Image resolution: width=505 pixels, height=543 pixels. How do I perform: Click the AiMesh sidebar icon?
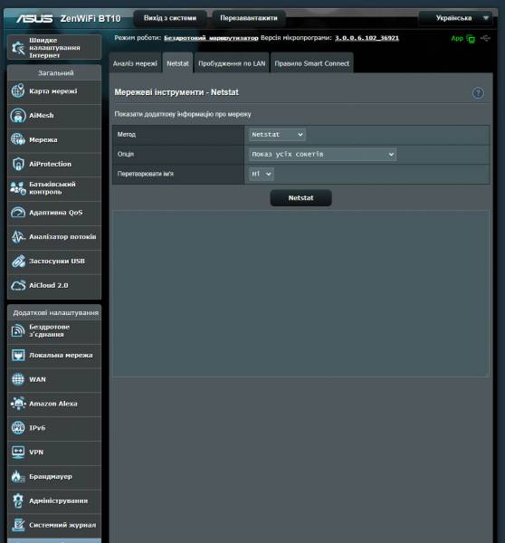(x=18, y=115)
